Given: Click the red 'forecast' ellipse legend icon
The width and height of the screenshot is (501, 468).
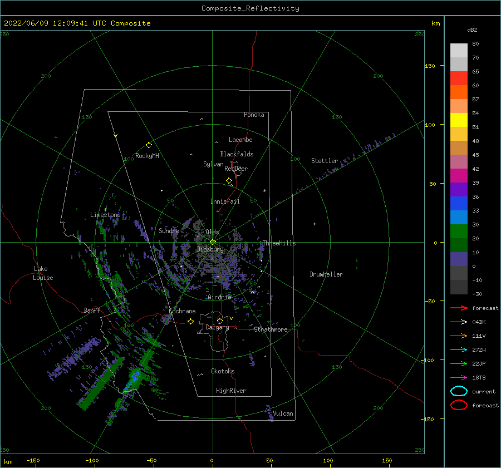Looking at the screenshot, I should (459, 405).
